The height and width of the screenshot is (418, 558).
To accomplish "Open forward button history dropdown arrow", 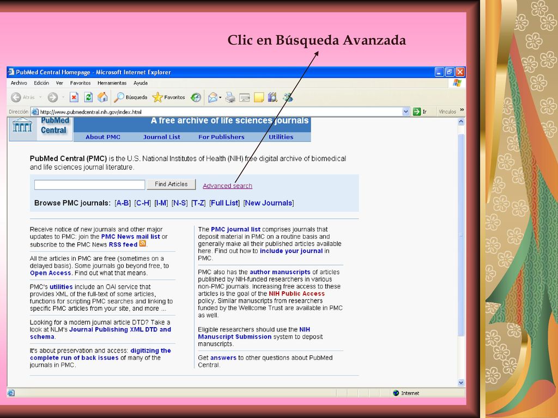I will point(63,97).
